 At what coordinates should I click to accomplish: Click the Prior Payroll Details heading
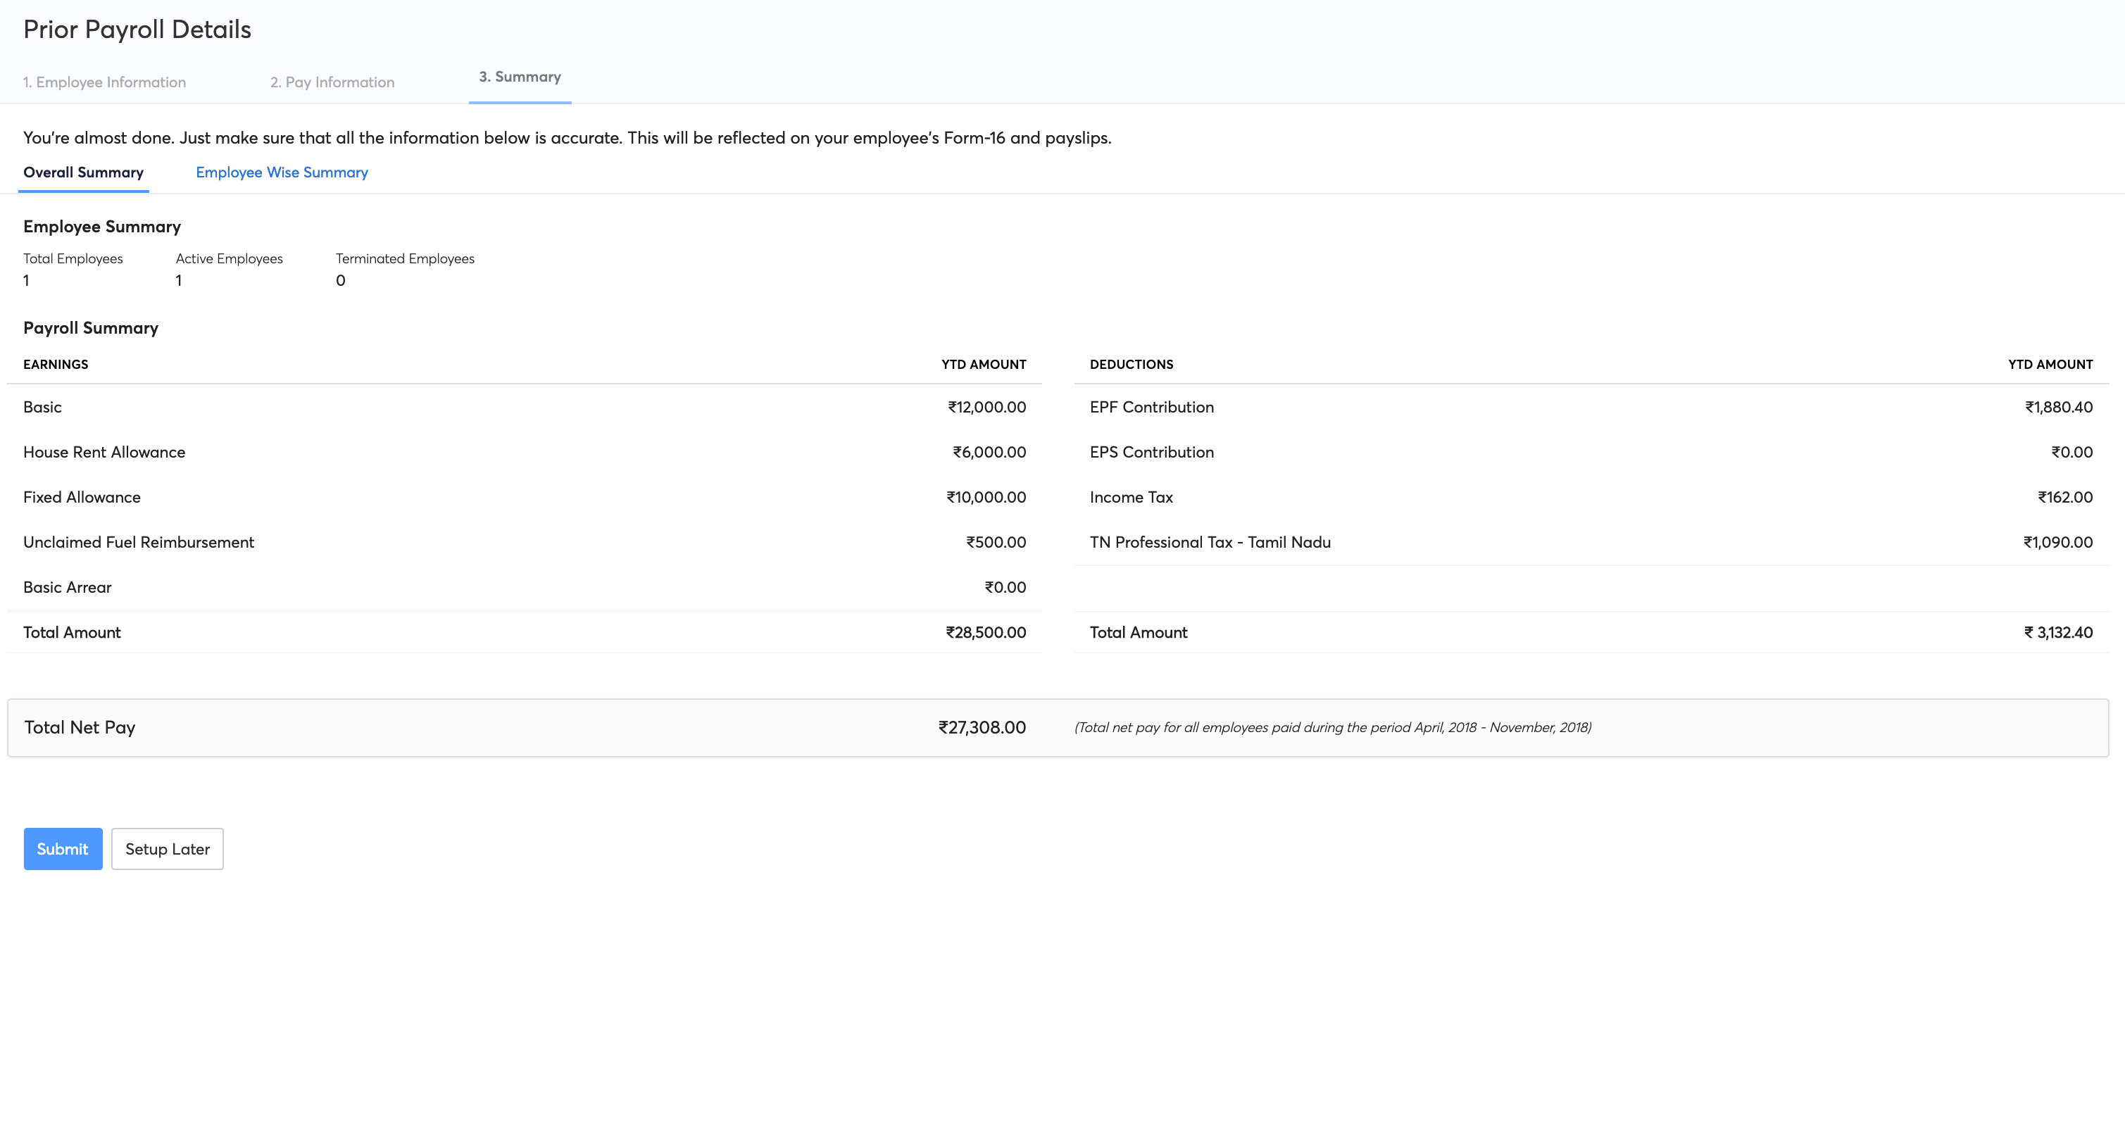pos(137,30)
